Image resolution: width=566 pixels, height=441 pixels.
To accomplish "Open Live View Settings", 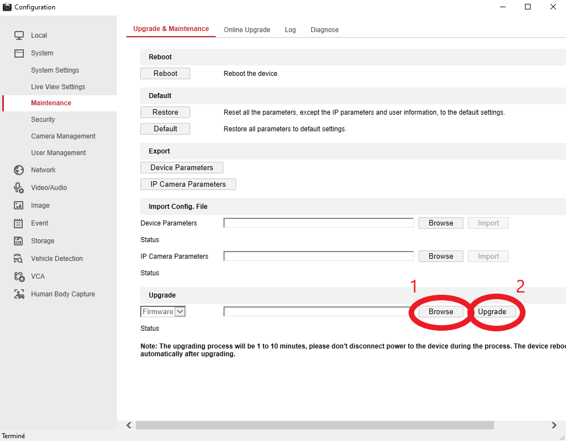I will pyautogui.click(x=58, y=86).
